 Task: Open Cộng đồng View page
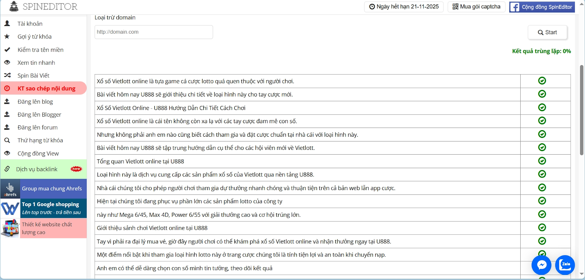[44, 154]
